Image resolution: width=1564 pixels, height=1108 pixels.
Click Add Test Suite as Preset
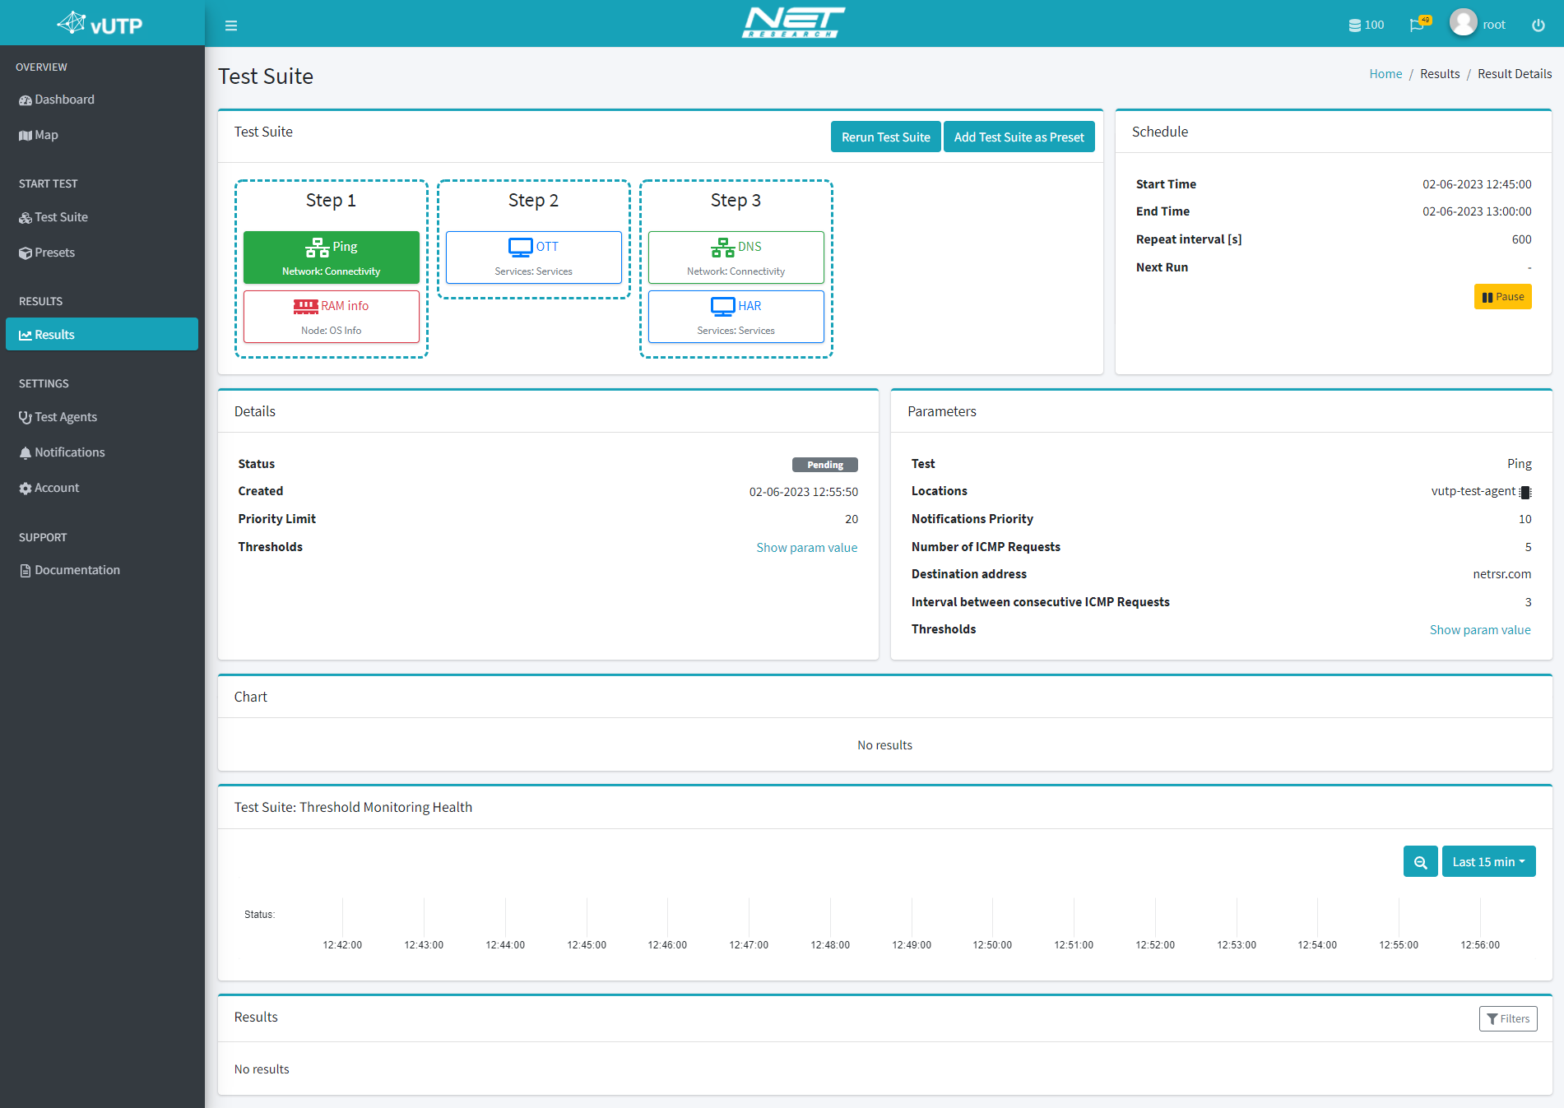1019,137
